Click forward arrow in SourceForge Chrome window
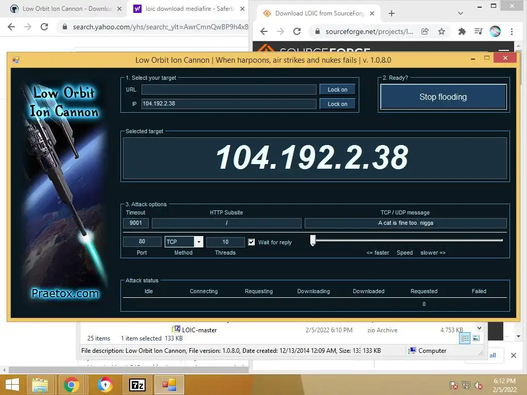This screenshot has height=395, width=527. [280, 31]
